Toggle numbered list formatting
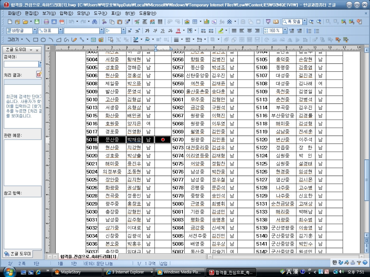The width and height of the screenshot is (370, 277). pyautogui.click(x=309, y=31)
